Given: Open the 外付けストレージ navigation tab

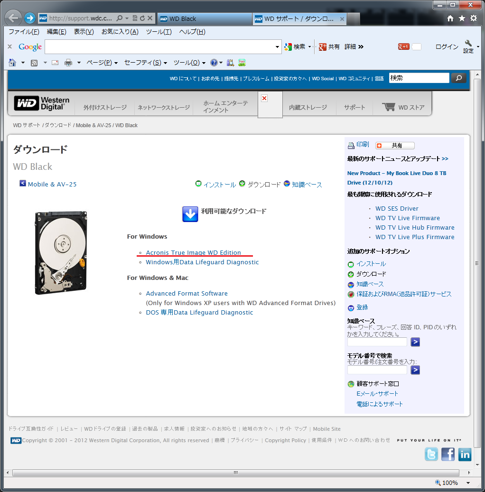Looking at the screenshot, I should tap(105, 107).
